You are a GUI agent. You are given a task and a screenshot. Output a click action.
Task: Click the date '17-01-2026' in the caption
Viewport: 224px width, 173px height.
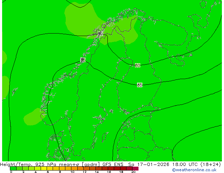click(153, 165)
